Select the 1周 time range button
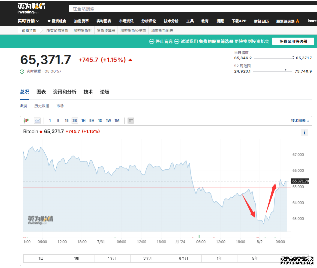The image size is (317, 268). coord(77,258)
